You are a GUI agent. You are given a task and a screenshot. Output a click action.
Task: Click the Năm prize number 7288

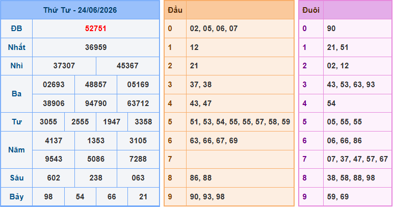[138, 159]
